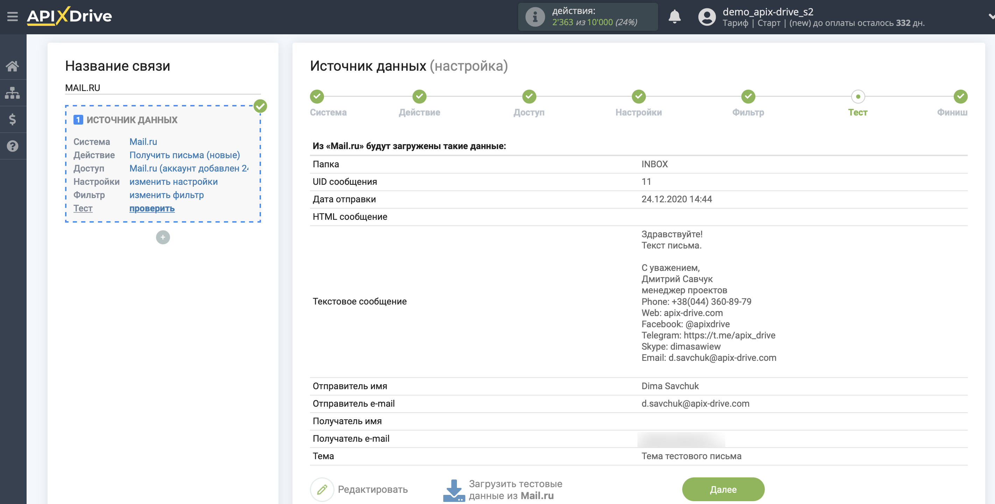995x504 pixels.
Task: Click изменить настройки link
Action: click(174, 182)
